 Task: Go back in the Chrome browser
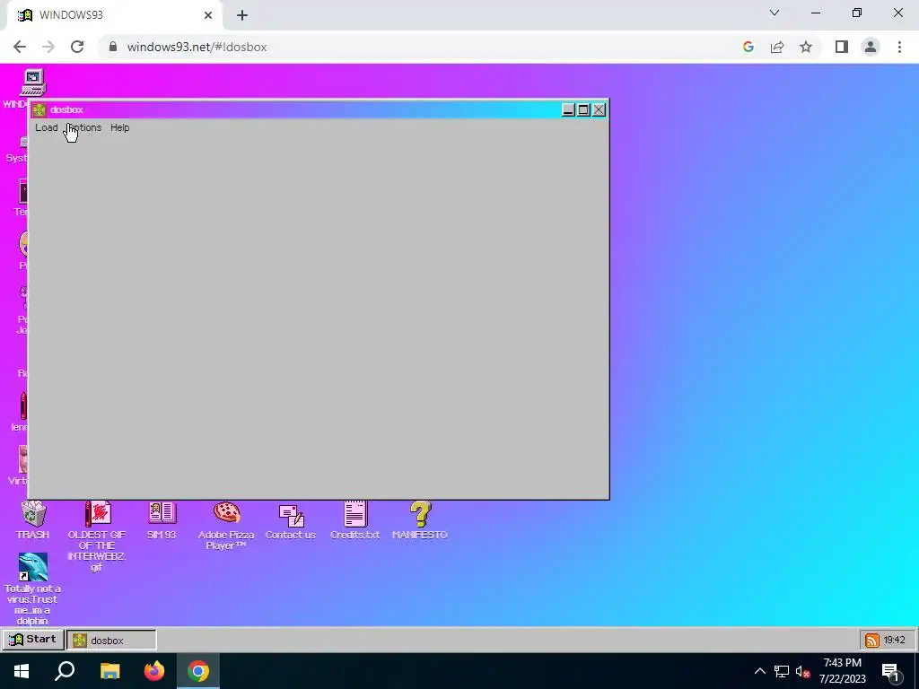[20, 47]
